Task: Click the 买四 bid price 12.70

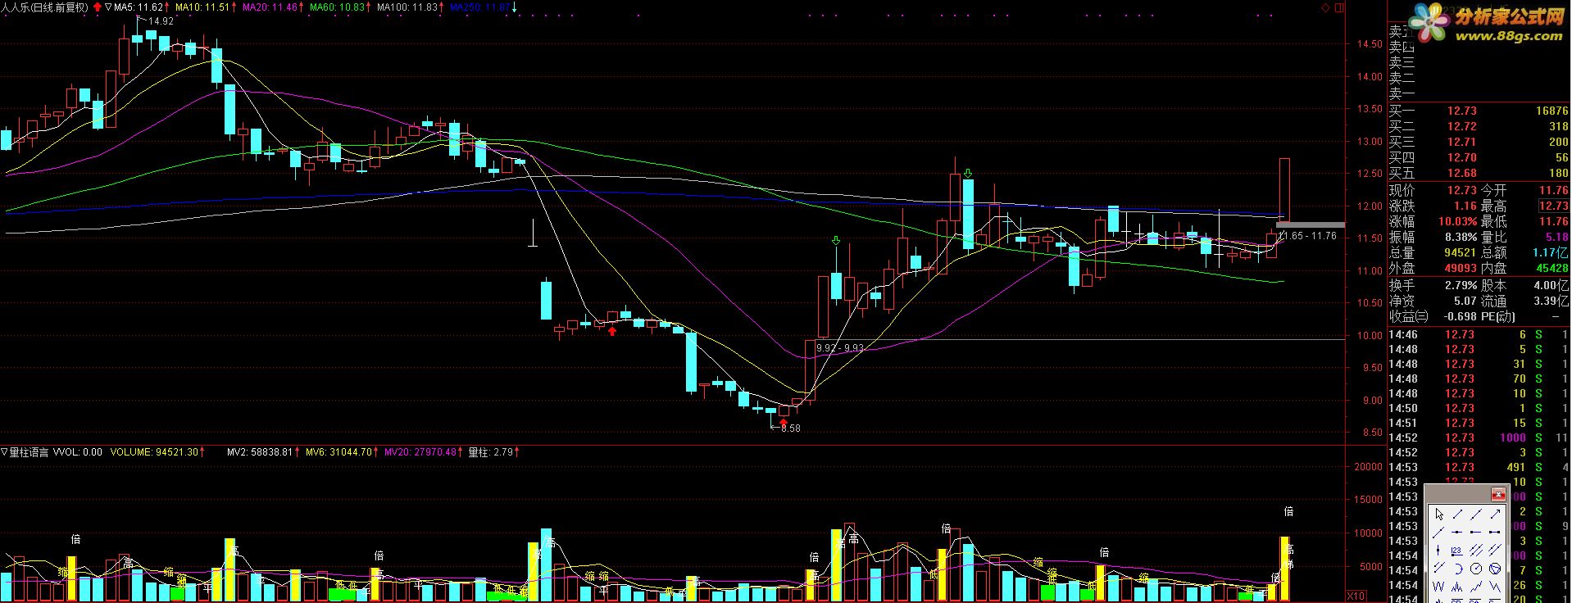Action: (x=1461, y=157)
